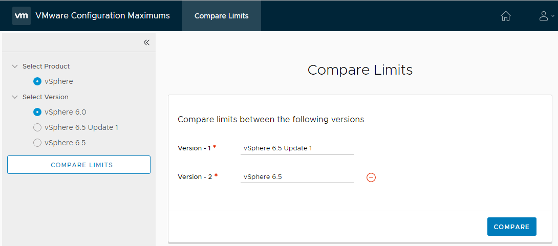558x246 pixels.
Task: Click the VMware vm logo icon
Action: [x=22, y=16]
